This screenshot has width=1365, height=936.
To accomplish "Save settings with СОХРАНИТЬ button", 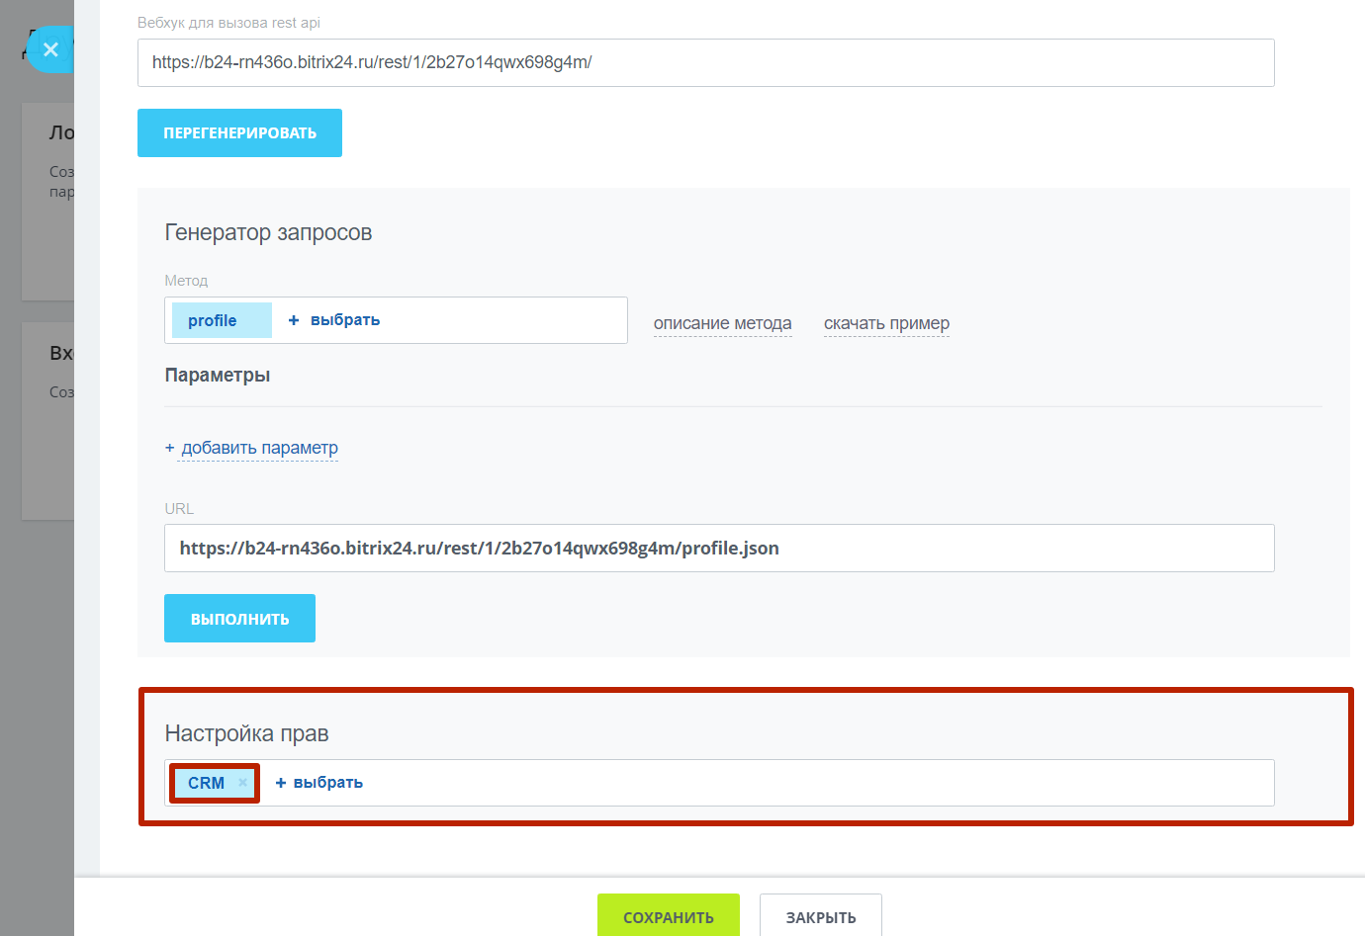I will (x=669, y=915).
